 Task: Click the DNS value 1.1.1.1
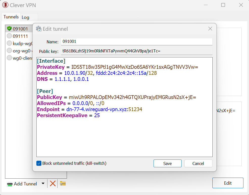click(62, 79)
